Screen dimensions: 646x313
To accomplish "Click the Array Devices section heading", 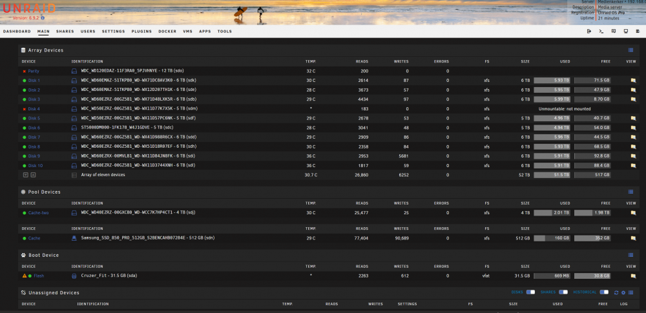I will tap(46, 50).
